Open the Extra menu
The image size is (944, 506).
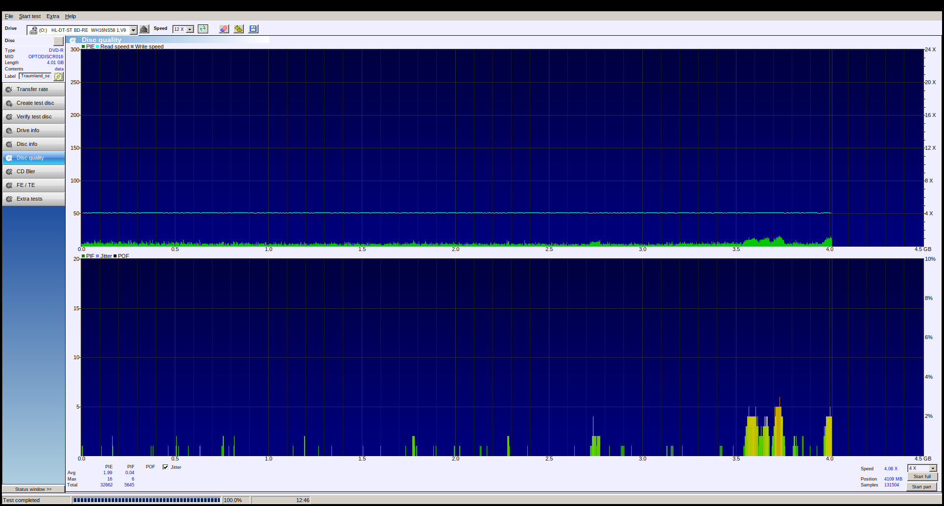53,16
